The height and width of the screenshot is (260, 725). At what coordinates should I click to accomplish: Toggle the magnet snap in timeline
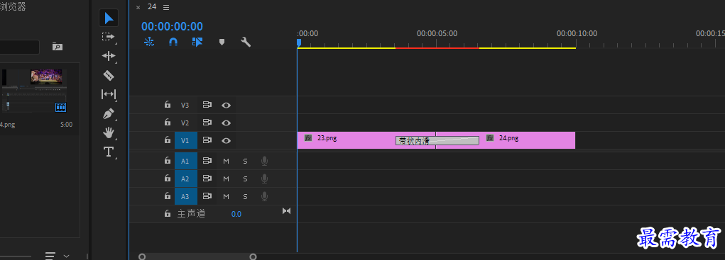(173, 42)
